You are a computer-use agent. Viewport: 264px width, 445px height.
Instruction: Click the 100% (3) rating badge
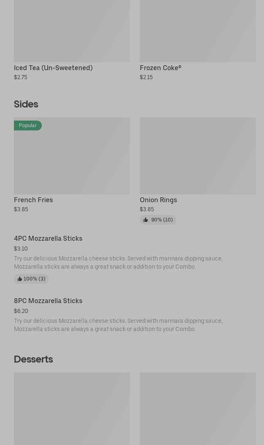pyautogui.click(x=32, y=279)
